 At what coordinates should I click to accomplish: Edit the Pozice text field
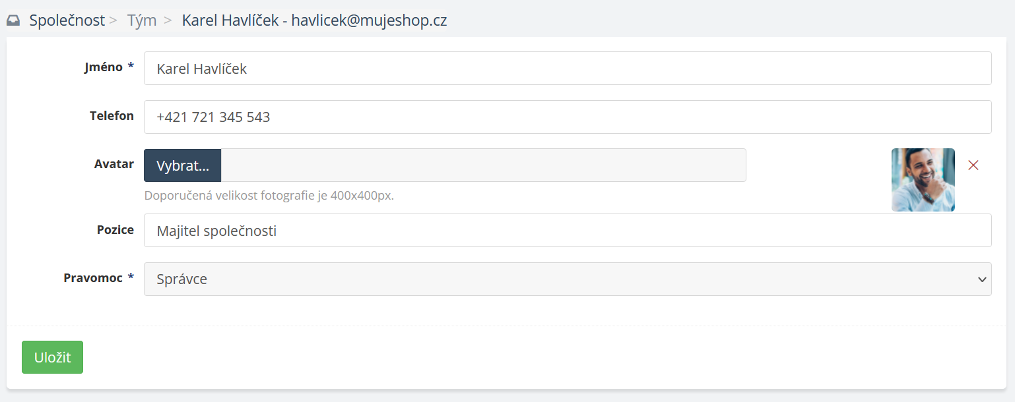click(567, 231)
